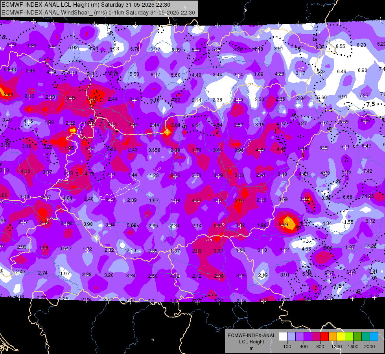Click the wind shear value 5.71
385x354 pixels.
tap(345, 147)
